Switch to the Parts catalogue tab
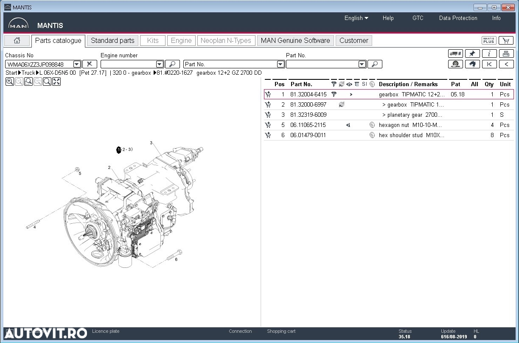This screenshot has width=519, height=343. pos(58,41)
